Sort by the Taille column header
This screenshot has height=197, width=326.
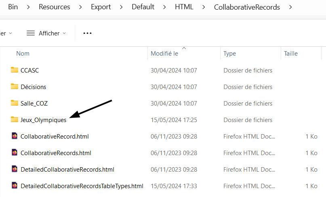291,54
